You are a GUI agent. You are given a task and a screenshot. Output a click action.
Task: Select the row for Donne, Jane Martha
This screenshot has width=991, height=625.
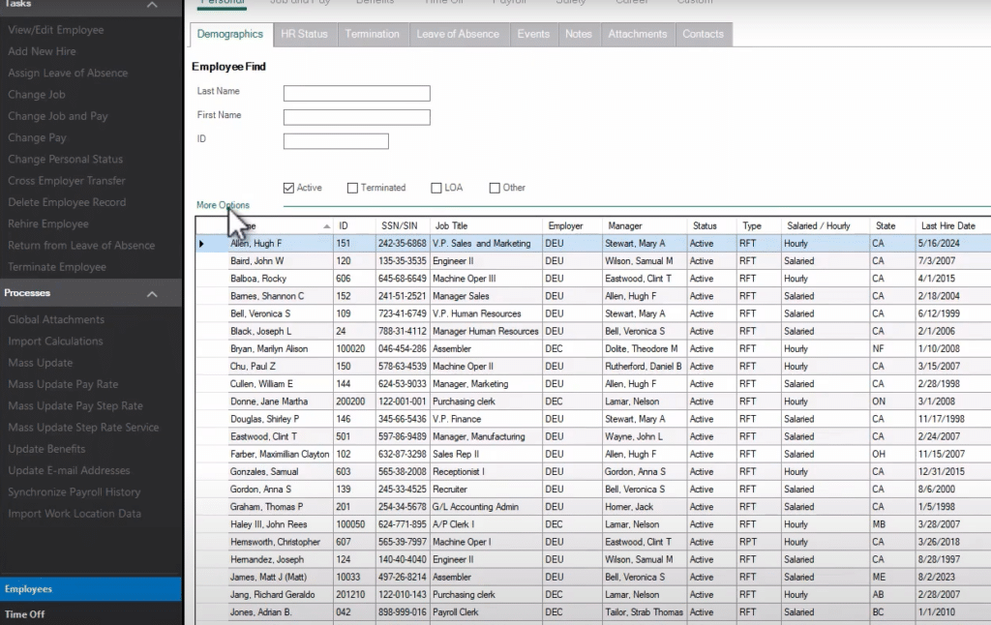pos(593,402)
